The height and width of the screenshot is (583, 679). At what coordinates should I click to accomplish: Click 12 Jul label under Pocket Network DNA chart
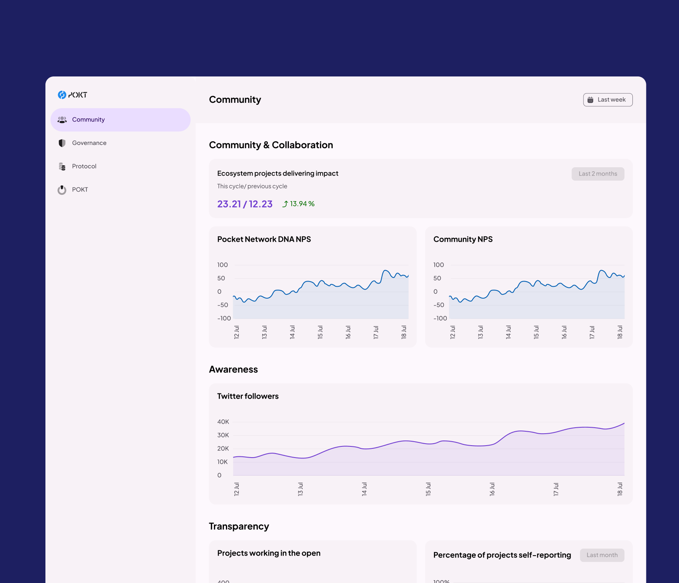tap(237, 332)
